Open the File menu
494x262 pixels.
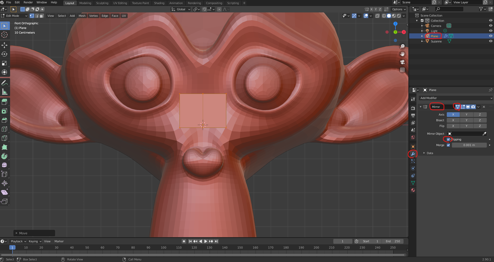(9, 2)
